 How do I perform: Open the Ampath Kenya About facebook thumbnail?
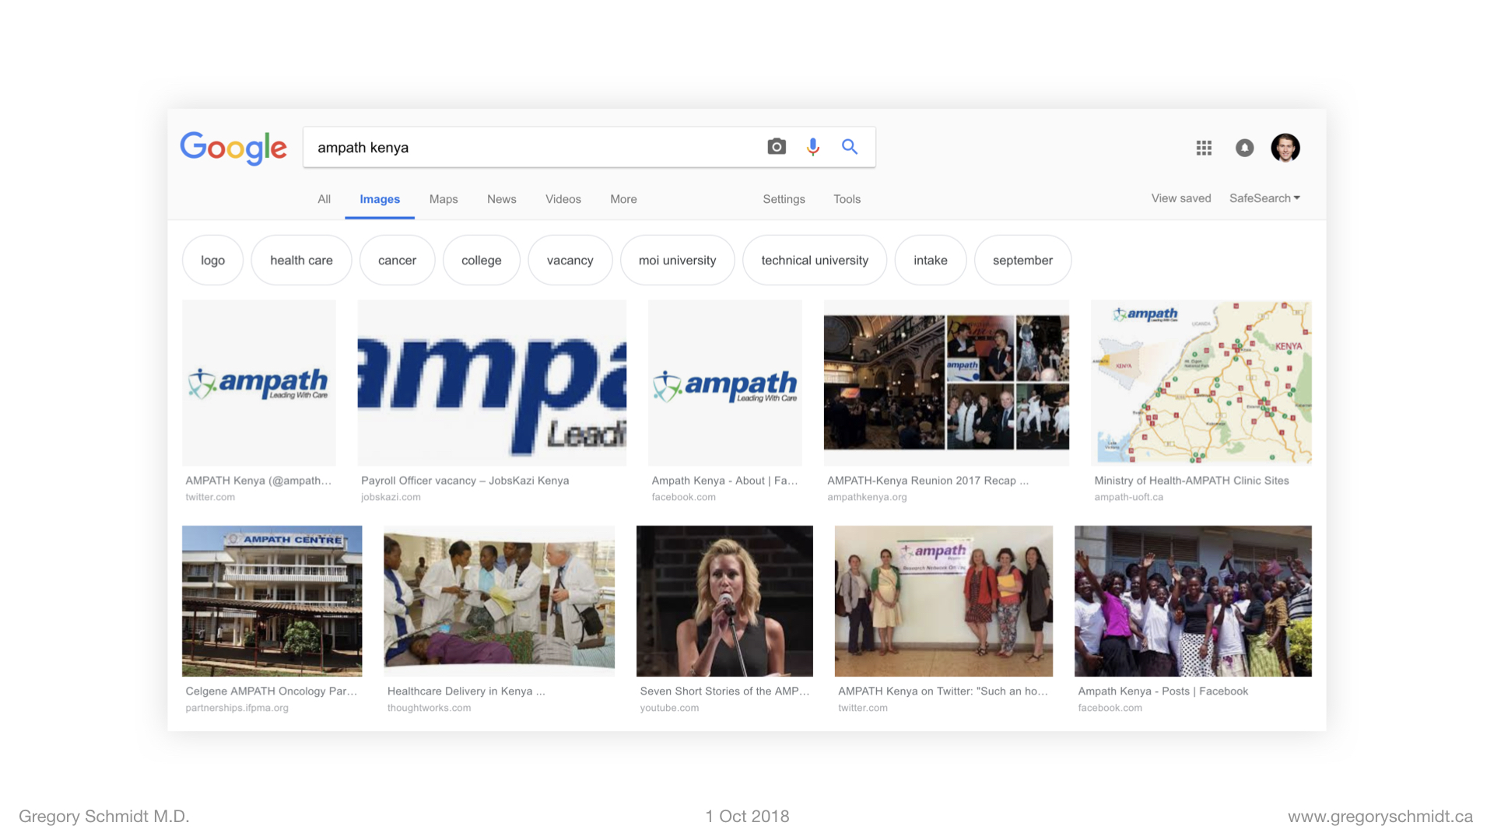click(x=725, y=383)
